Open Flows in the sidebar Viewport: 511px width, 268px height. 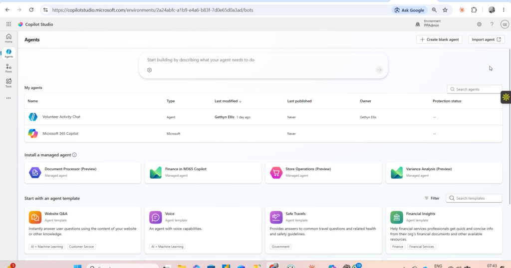pos(8,68)
